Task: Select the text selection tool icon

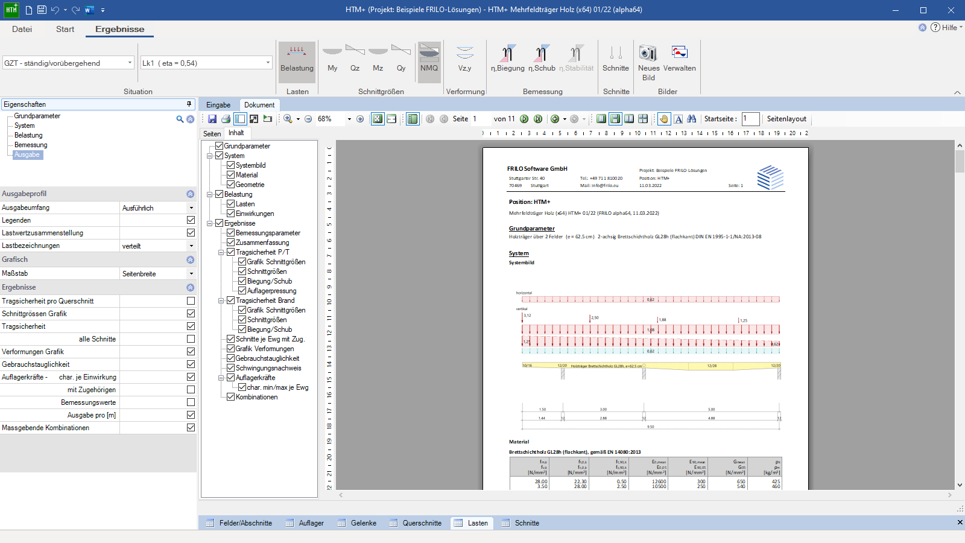Action: [x=679, y=119]
